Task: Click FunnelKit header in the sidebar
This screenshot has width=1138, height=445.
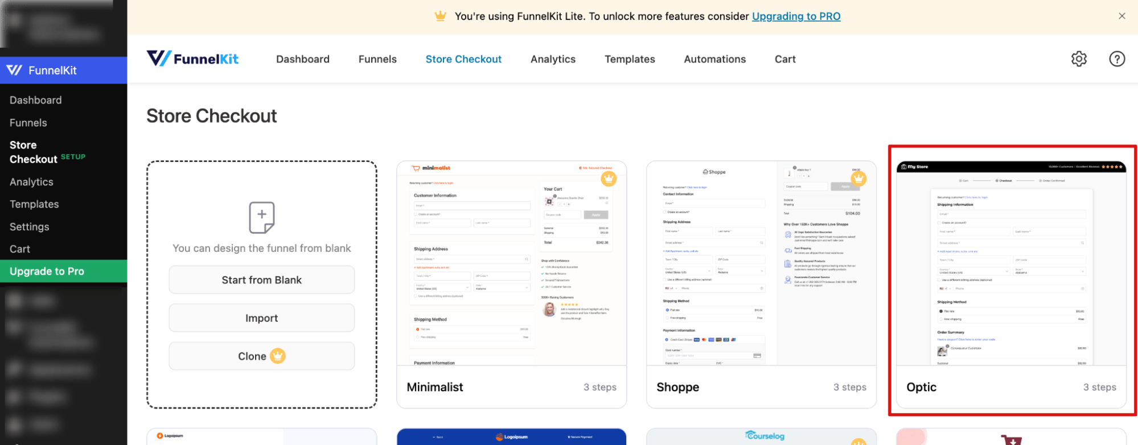Action: [x=64, y=70]
